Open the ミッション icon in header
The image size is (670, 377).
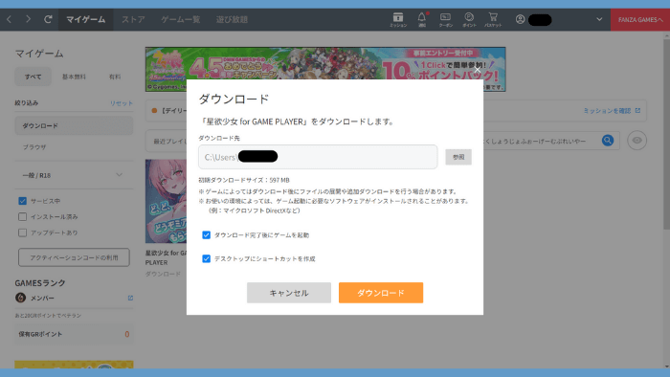pyautogui.click(x=398, y=20)
